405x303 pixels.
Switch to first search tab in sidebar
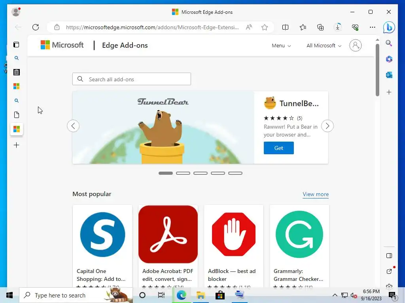tap(17, 58)
